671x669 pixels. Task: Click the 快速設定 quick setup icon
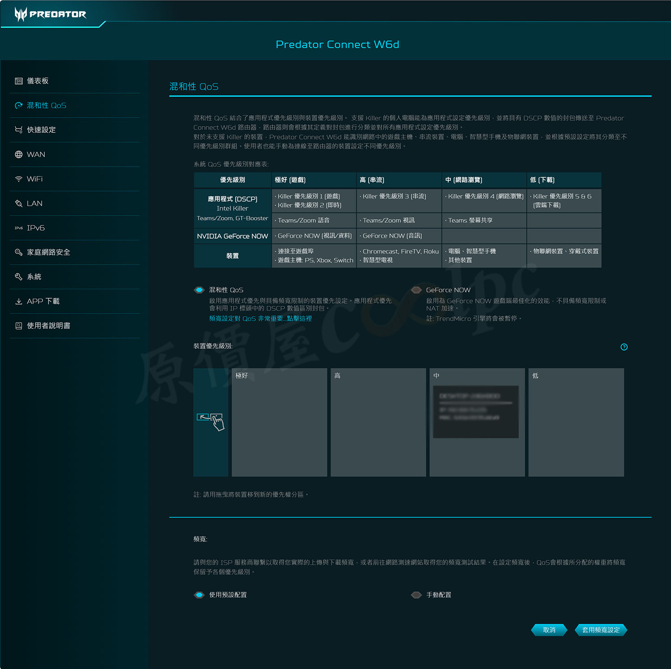pyautogui.click(x=19, y=130)
